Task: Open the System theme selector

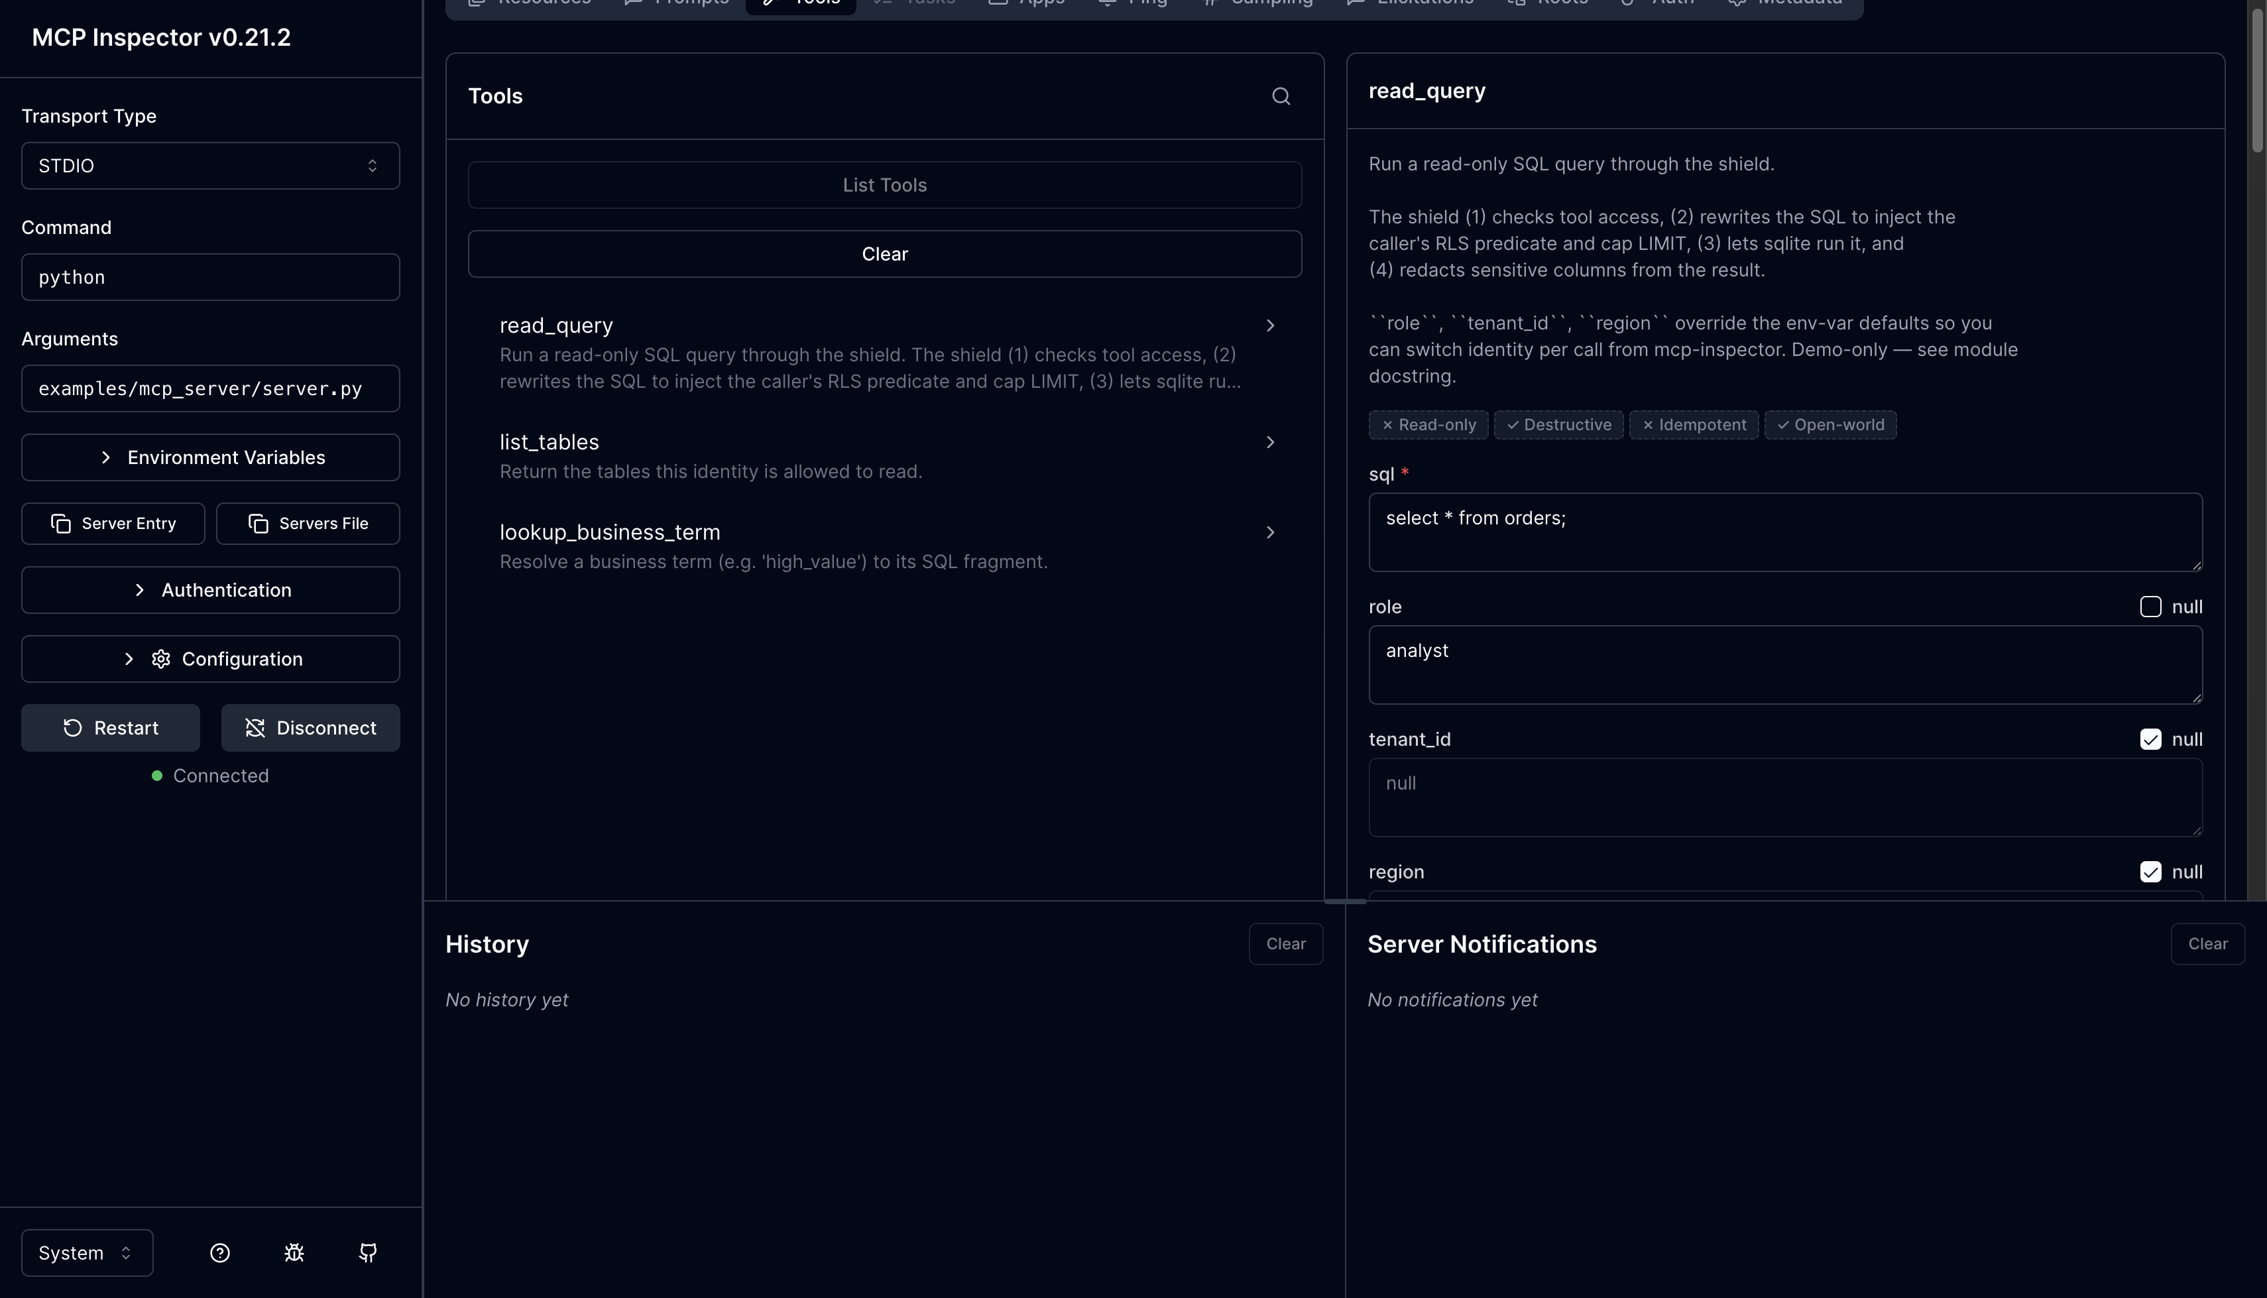Action: tap(87, 1252)
